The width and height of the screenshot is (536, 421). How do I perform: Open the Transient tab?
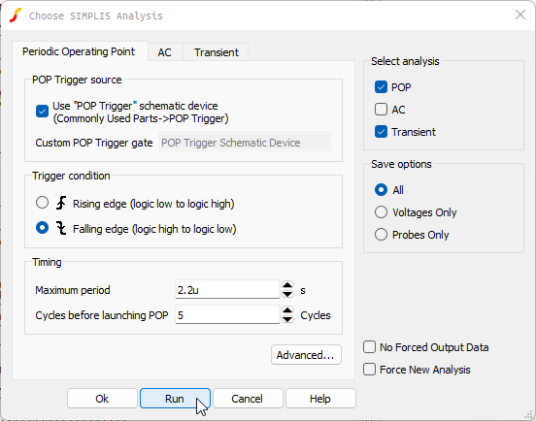coord(216,52)
